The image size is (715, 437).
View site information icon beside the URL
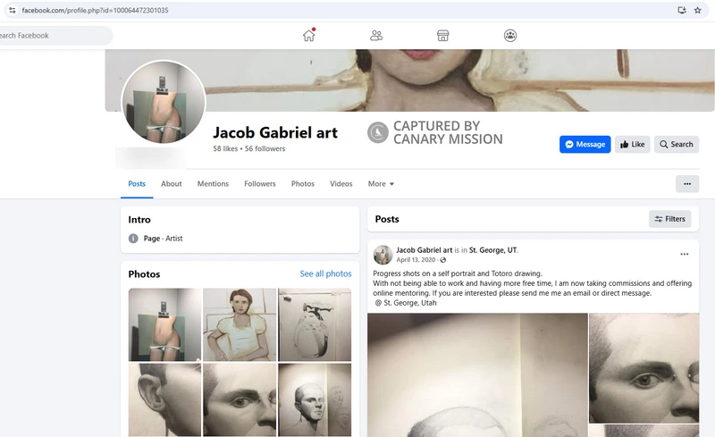pyautogui.click(x=13, y=10)
